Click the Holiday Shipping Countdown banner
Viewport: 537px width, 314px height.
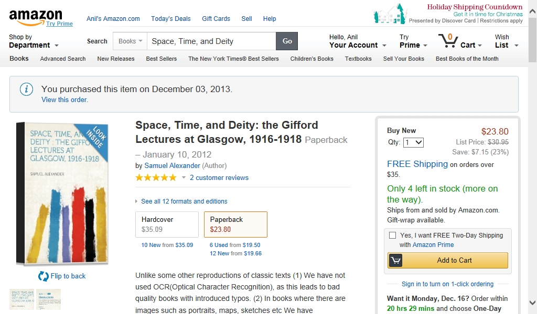[x=448, y=14]
